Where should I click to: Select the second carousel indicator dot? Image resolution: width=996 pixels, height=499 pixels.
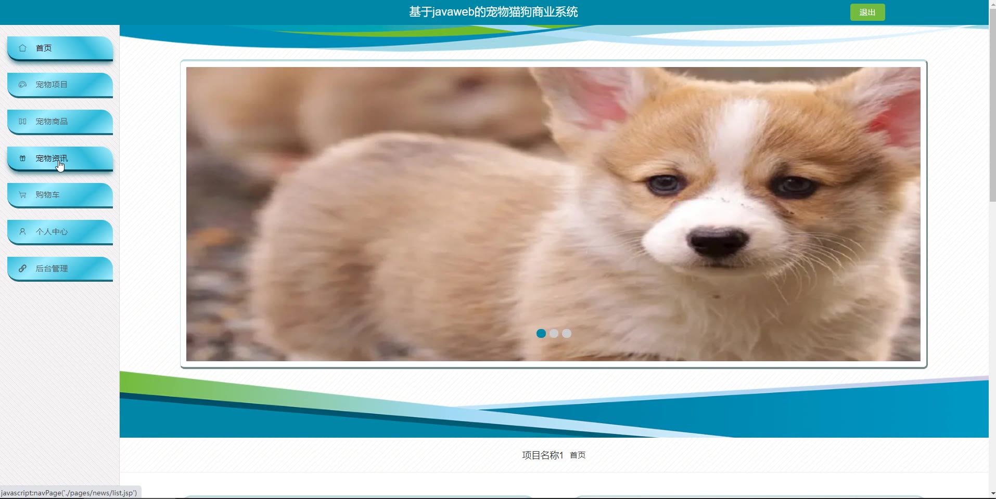(x=554, y=334)
